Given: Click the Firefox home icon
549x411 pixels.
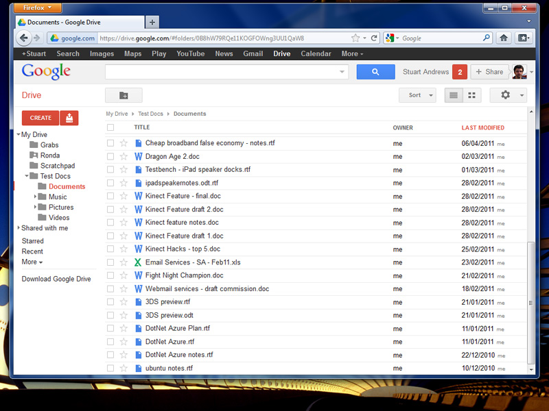Looking at the screenshot, I should pos(504,38).
